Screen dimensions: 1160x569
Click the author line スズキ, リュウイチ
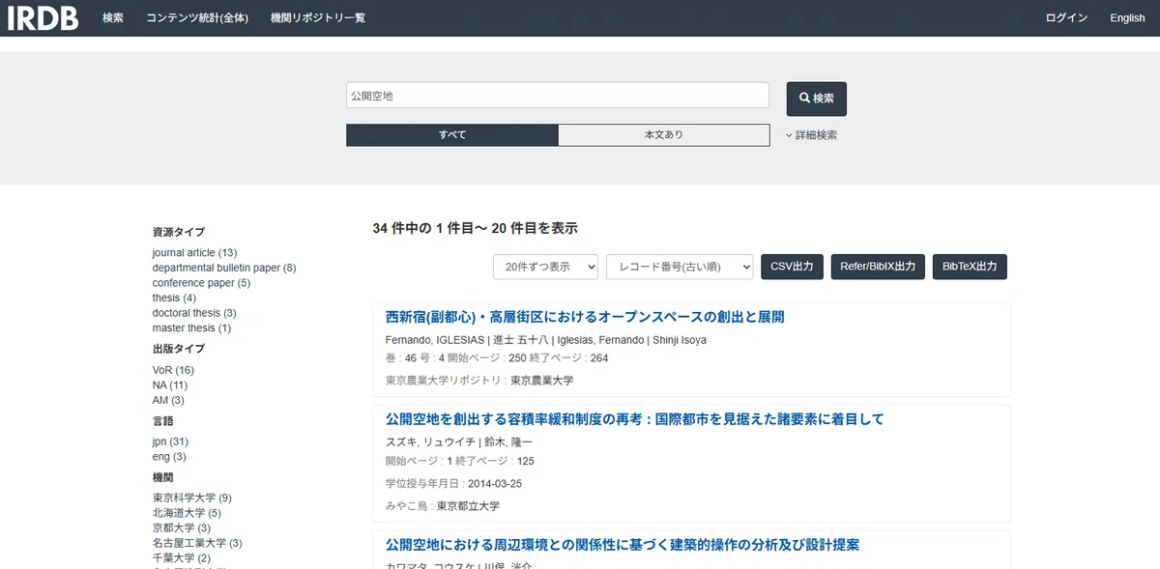click(x=459, y=441)
